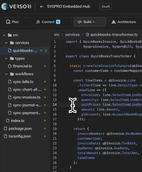The height and width of the screenshot is (172, 142).
Task: Open the Architecture tab
Action: [125, 22]
